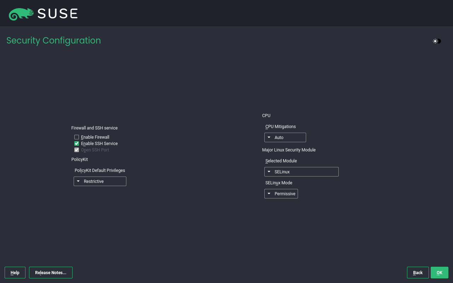Click the SUSE wordmark in the header
The height and width of the screenshot is (283, 453).
57,13
